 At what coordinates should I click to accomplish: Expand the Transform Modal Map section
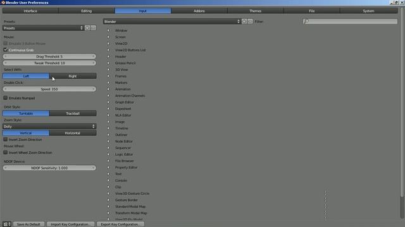point(108,213)
